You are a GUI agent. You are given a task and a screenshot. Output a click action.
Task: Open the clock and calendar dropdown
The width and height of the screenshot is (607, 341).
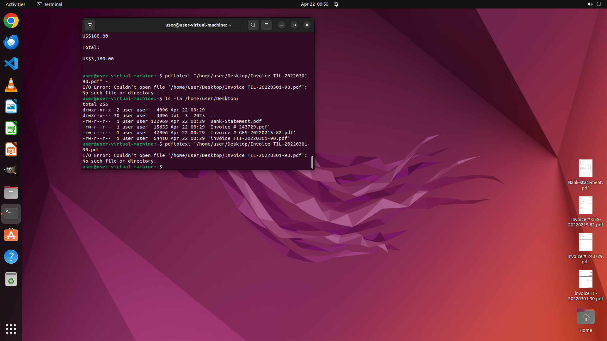pos(314,4)
